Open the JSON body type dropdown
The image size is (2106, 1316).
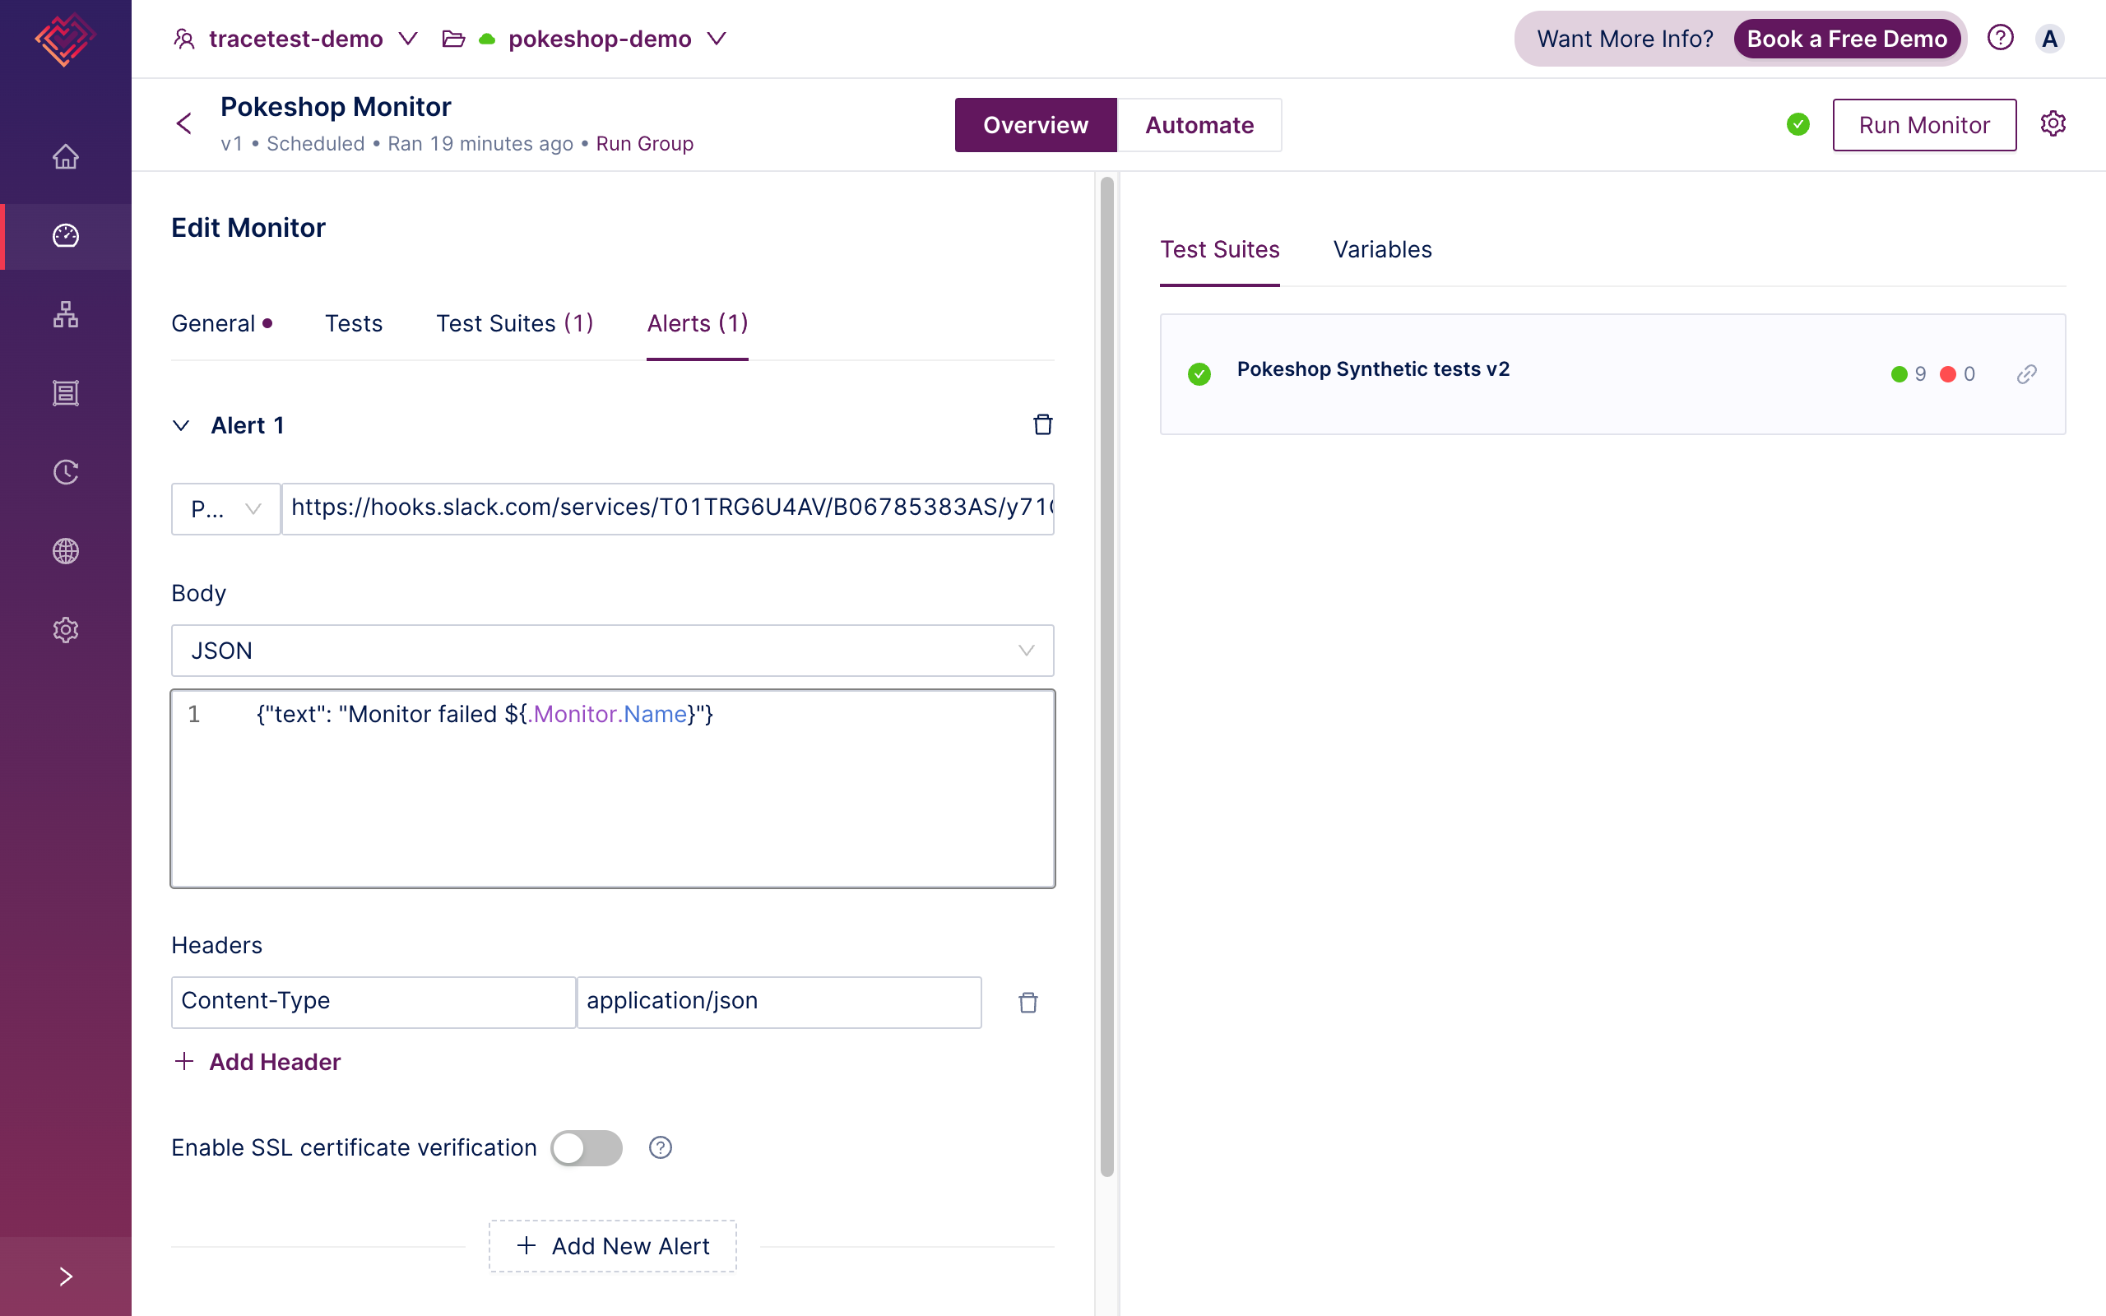(612, 650)
